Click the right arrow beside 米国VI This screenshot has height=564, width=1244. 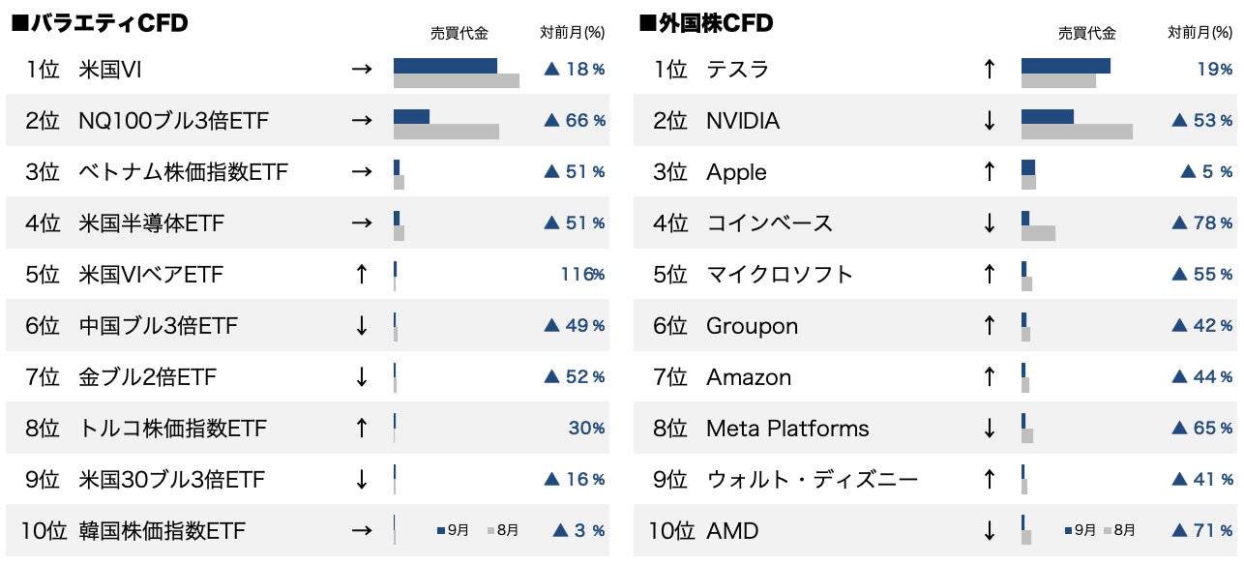click(362, 70)
